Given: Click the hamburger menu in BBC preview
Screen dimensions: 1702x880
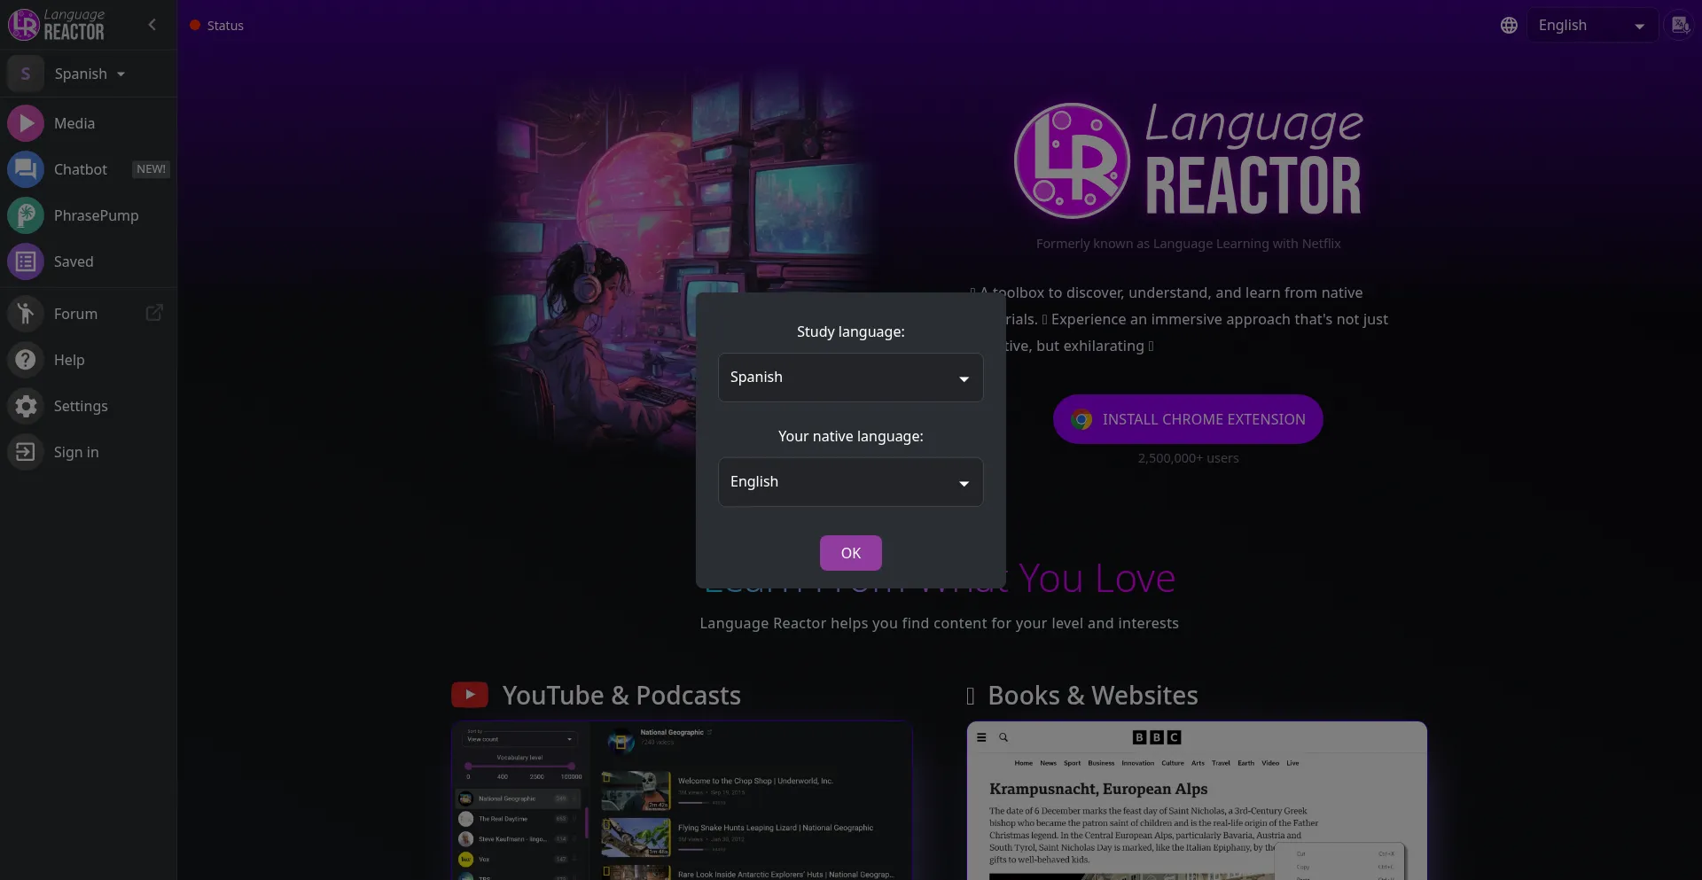Looking at the screenshot, I should (981, 737).
